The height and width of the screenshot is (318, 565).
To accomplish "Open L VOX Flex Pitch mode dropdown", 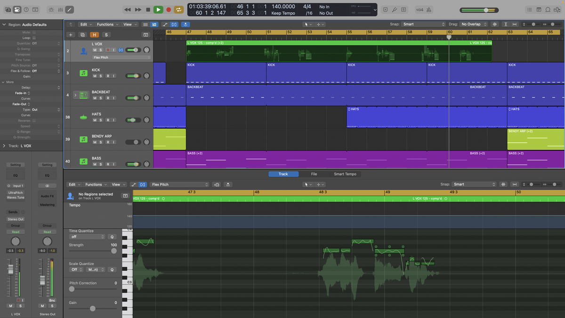I will [x=121, y=57].
